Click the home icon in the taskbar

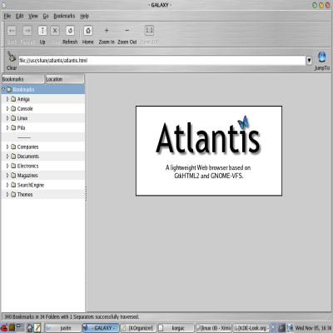(29, 328)
